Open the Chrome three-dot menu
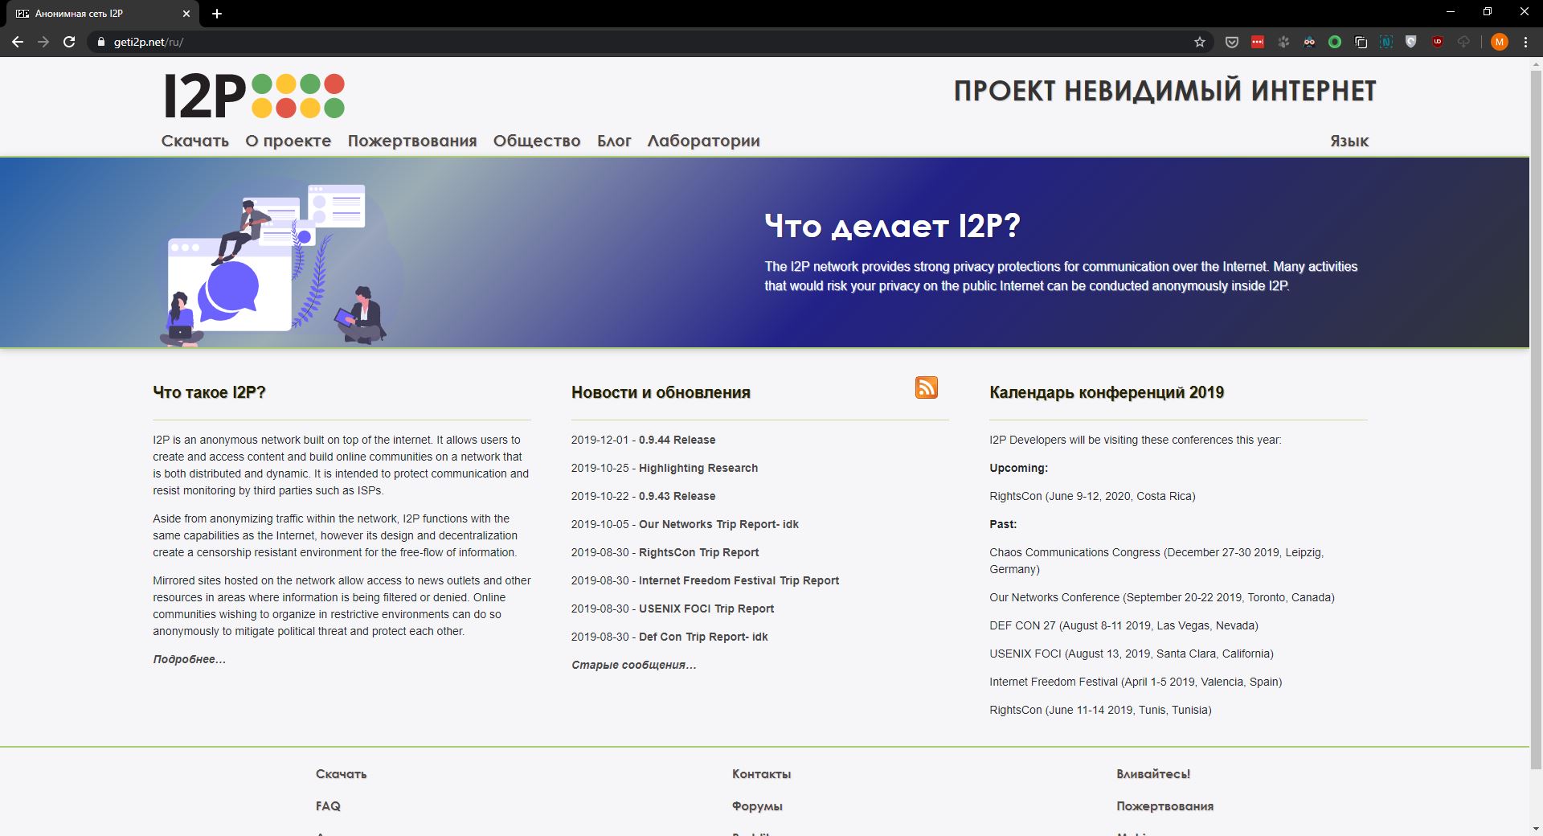1543x836 pixels. click(1525, 42)
